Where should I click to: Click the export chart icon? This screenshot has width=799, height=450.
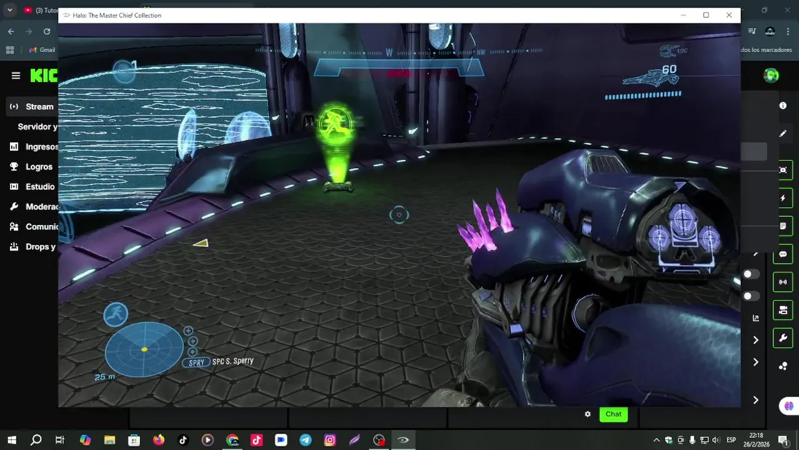tap(755, 317)
